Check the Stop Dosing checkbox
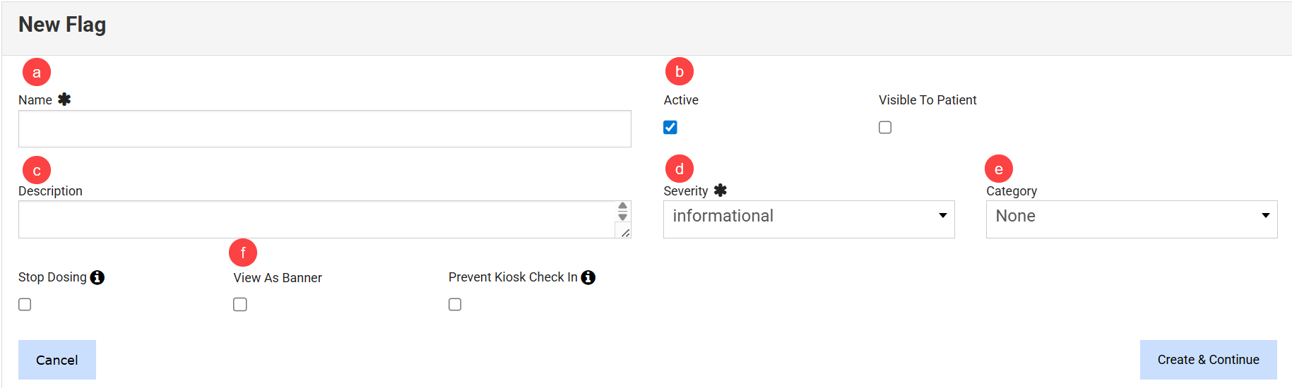The width and height of the screenshot is (1292, 388). 25,305
